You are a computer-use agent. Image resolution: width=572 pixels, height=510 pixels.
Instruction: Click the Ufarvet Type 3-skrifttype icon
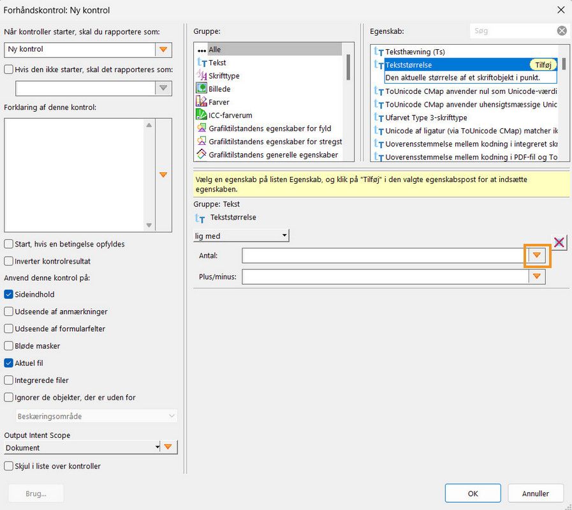click(379, 117)
